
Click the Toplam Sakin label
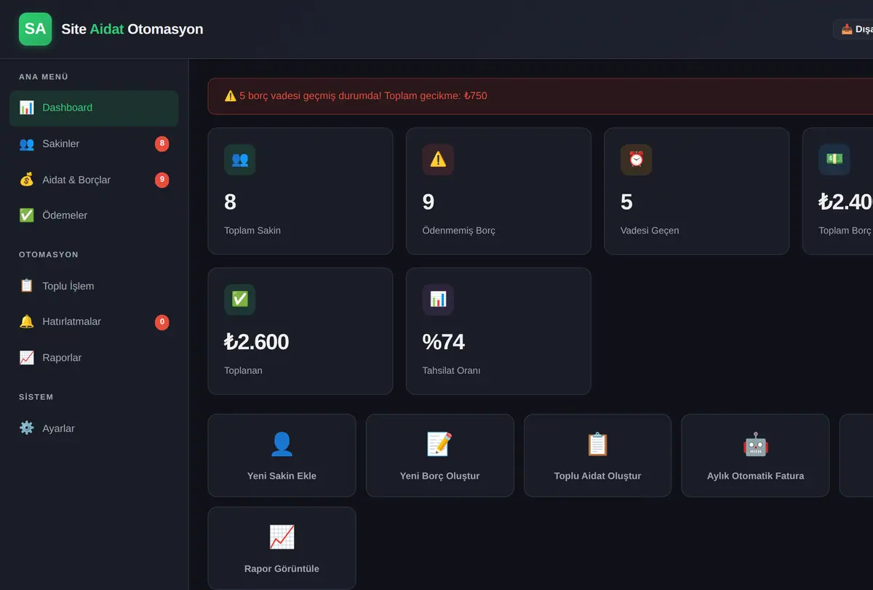tap(252, 231)
